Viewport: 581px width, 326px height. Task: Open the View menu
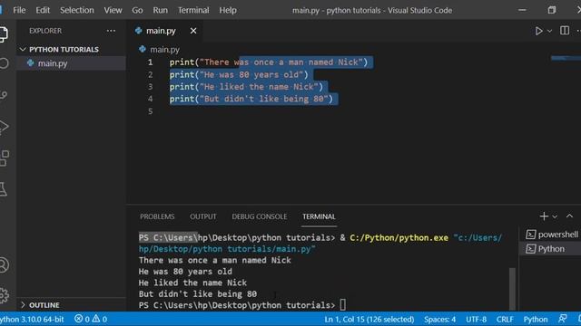(113, 10)
